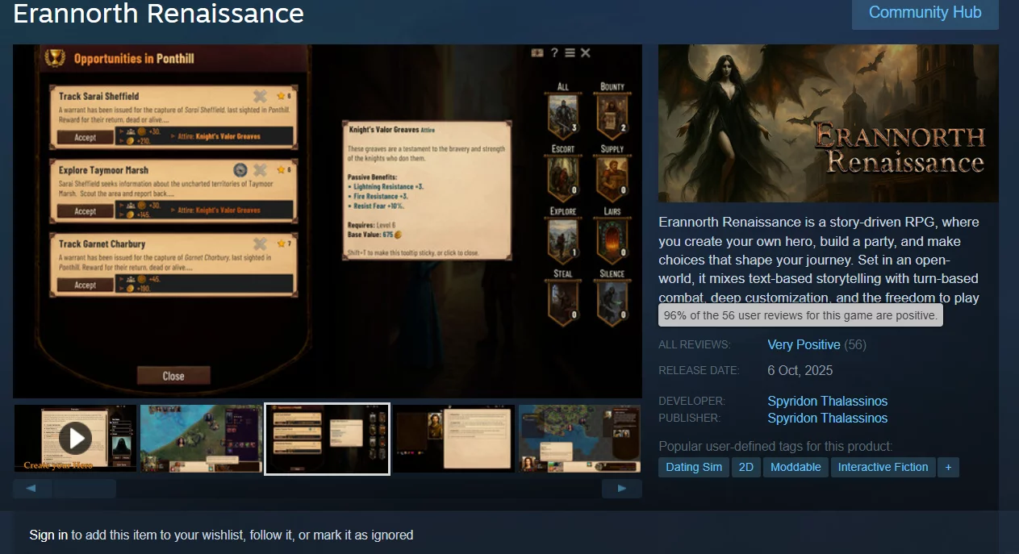Image resolution: width=1019 pixels, height=554 pixels.
Task: Play the trailer video thumbnail
Action: coord(75,438)
